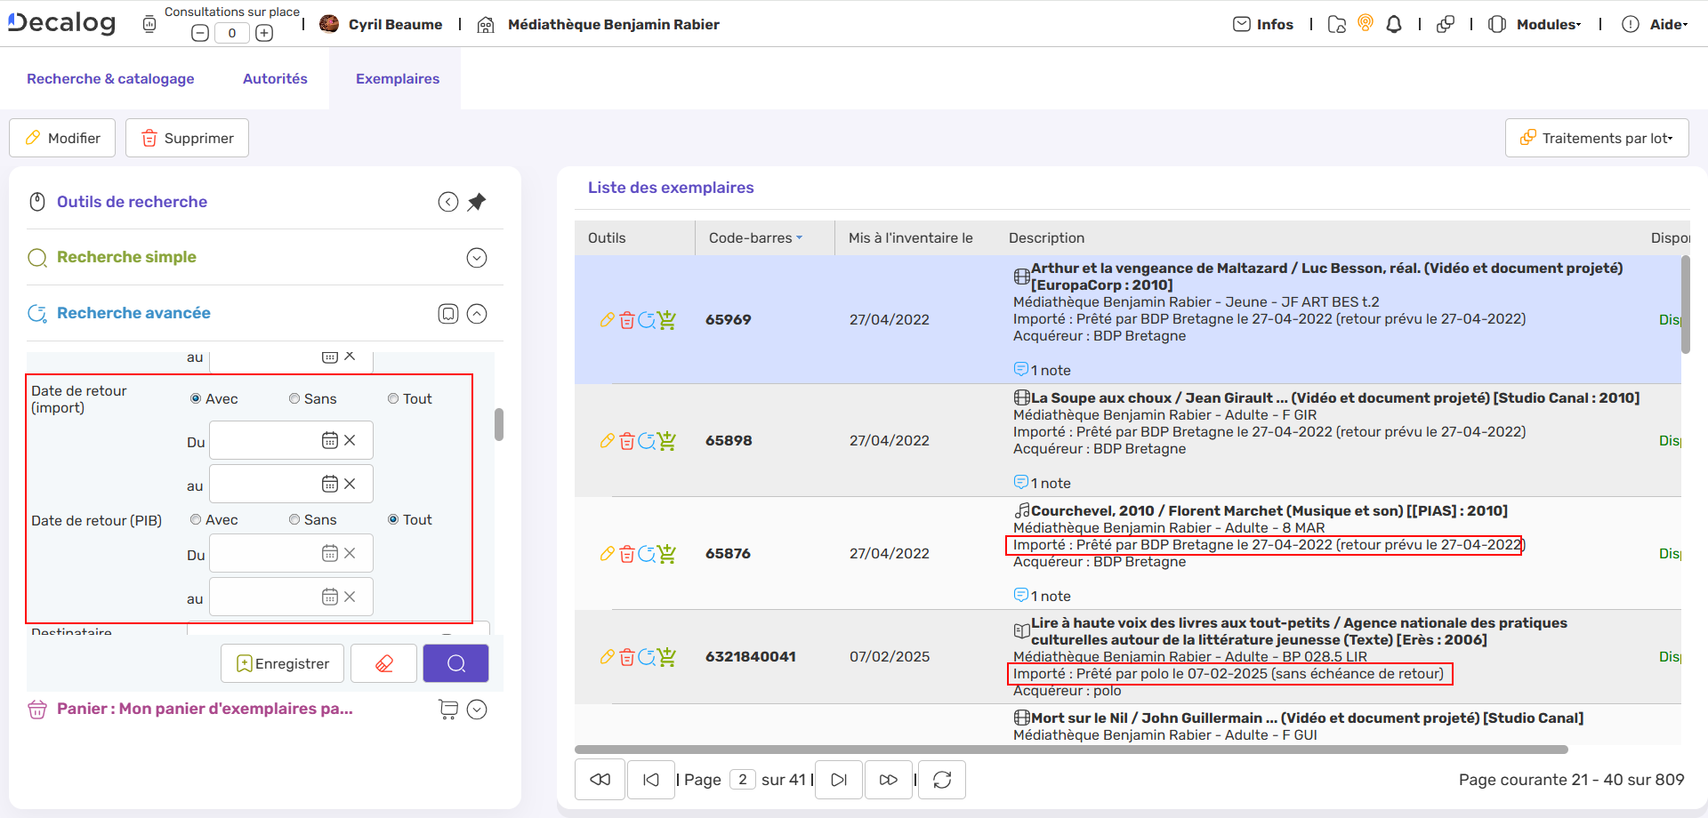
Task: Launch Traitements par lot
Action: click(1597, 138)
